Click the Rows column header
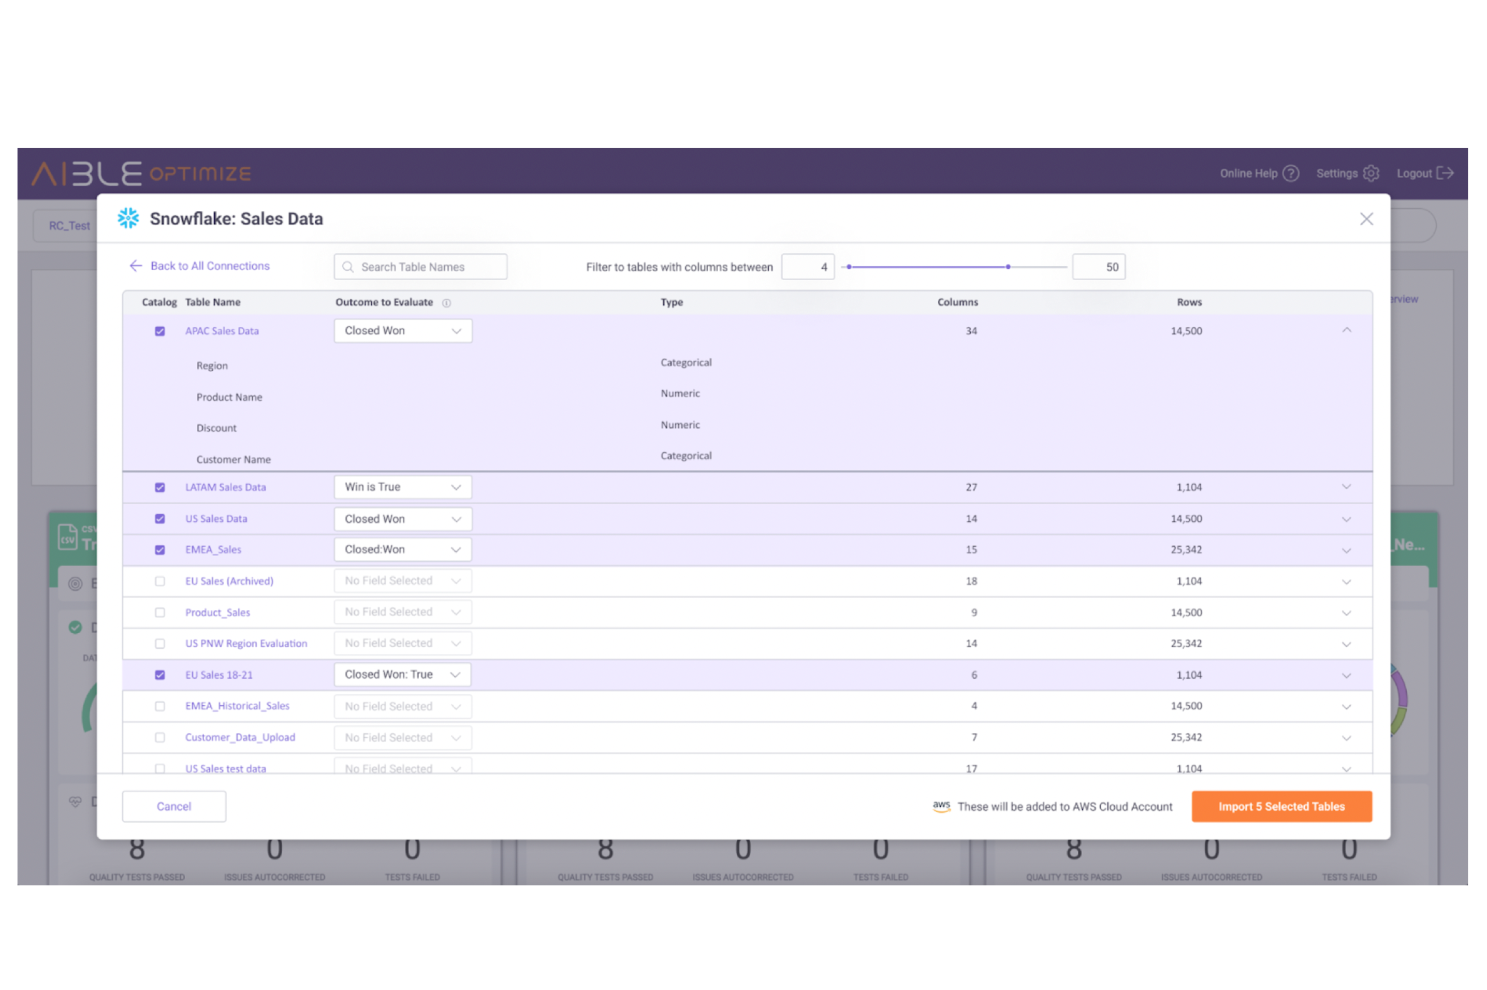 click(x=1189, y=302)
